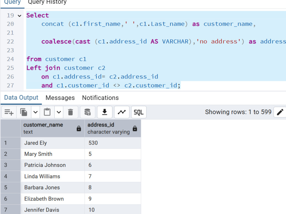Click 'VARCHAR' on line 22
Screen dimensions: 286x214
point(175,42)
